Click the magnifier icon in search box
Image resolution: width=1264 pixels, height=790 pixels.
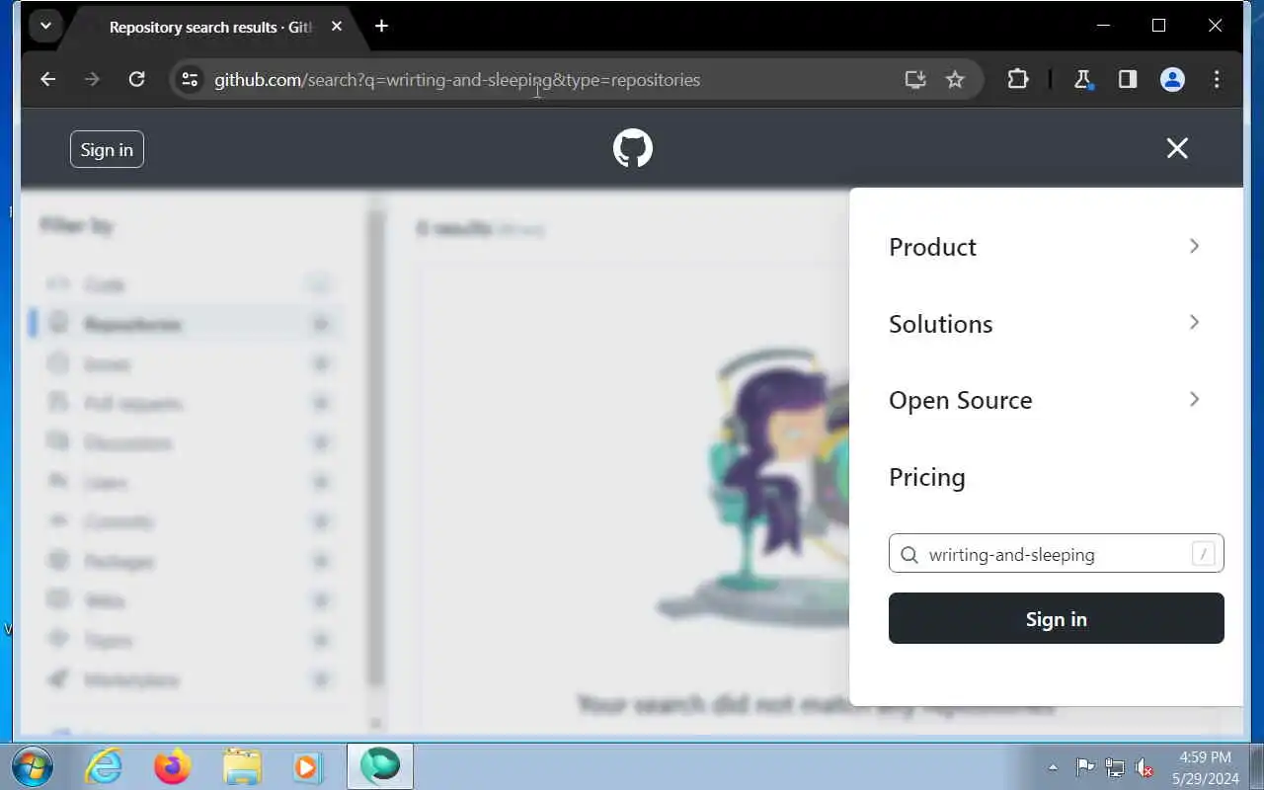(x=909, y=554)
